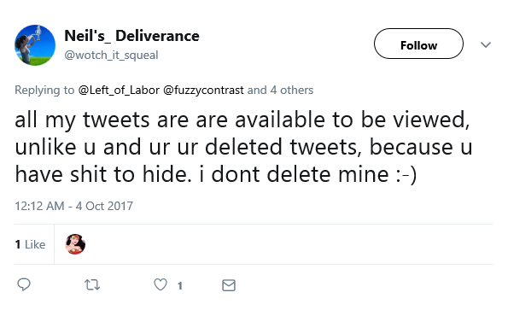Image resolution: width=508 pixels, height=310 pixels.
Task: Click the word 'deleted' in the tweet text
Action: click(243, 147)
